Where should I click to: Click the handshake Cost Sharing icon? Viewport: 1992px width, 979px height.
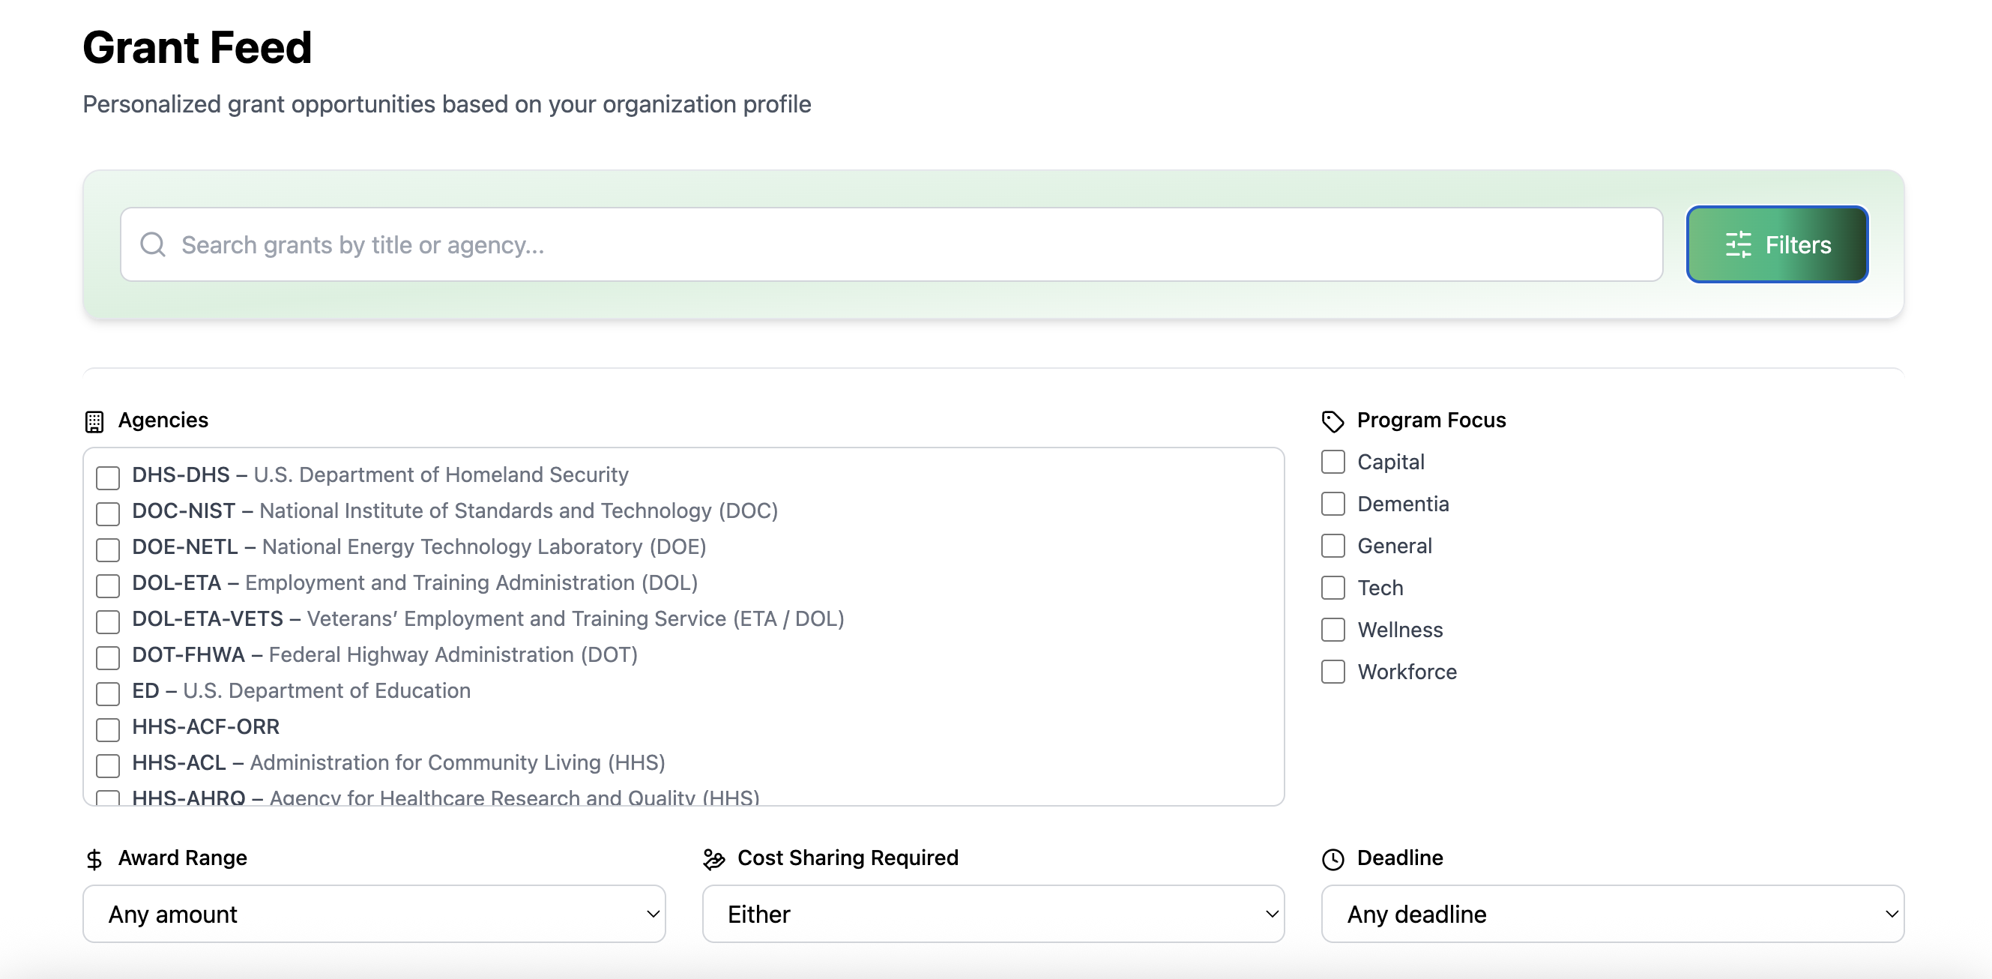point(713,859)
